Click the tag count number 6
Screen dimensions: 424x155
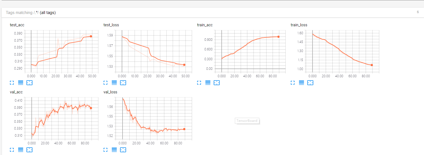pyautogui.click(x=418, y=12)
